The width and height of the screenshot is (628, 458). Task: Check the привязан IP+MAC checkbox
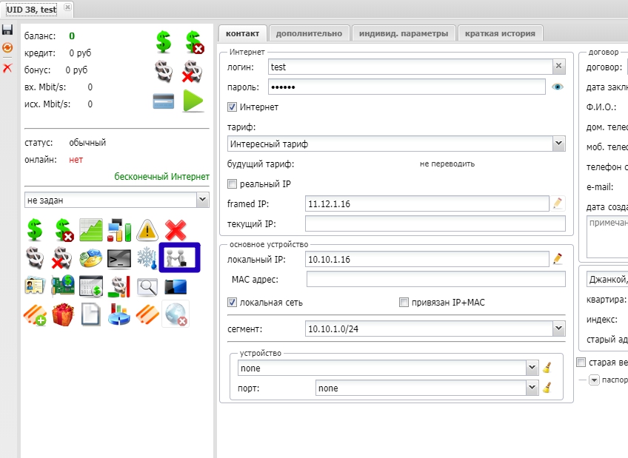click(x=404, y=303)
